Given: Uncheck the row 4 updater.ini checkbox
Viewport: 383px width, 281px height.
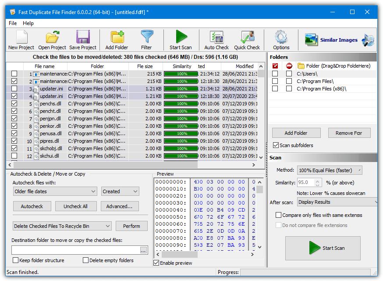Looking at the screenshot, I should (x=14, y=96).
